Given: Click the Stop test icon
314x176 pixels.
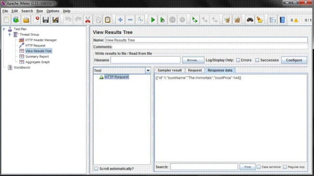Looking at the screenshot, I should coord(172,20).
